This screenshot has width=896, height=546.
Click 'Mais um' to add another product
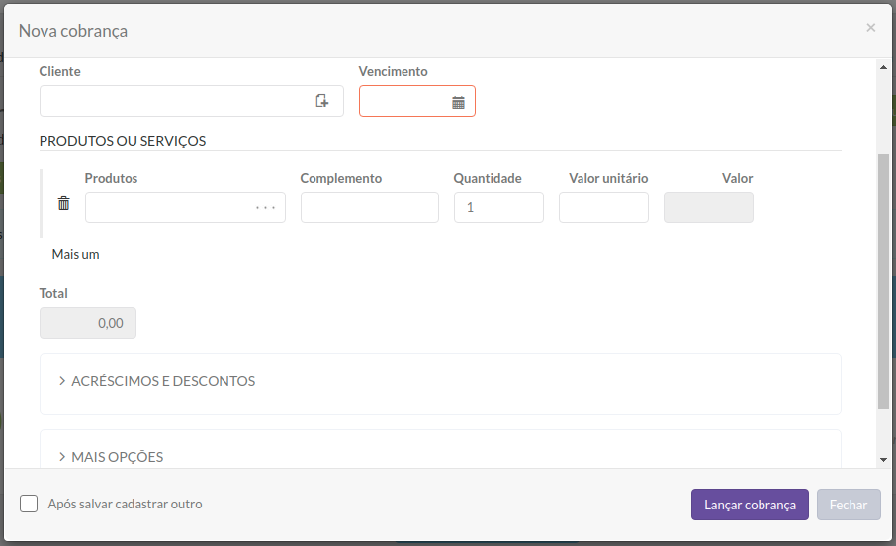click(75, 254)
